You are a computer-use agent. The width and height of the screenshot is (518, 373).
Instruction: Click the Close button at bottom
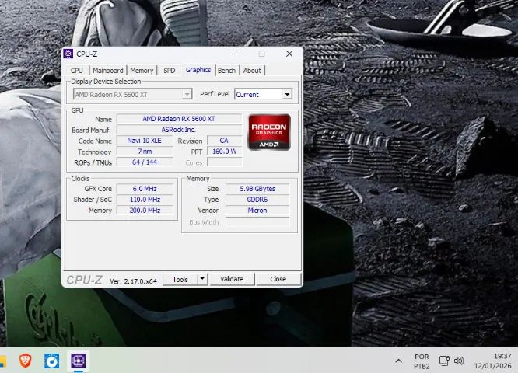pos(278,279)
